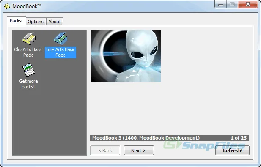
Task: Click the maximize button of MoodBook window
Action: click(x=232, y=5)
